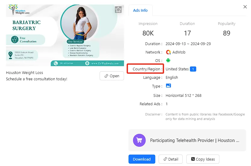Click the Related Ads count
Image resolution: width=251 pixels, height=166 pixels.
pyautogui.click(x=167, y=104)
